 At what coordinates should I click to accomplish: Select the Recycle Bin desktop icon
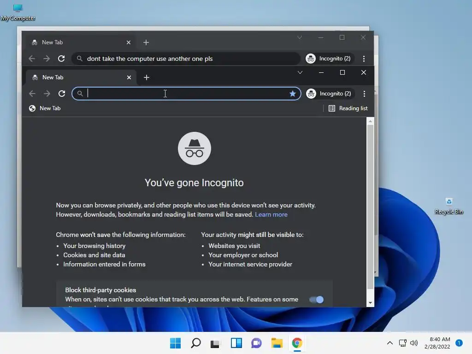[449, 206]
